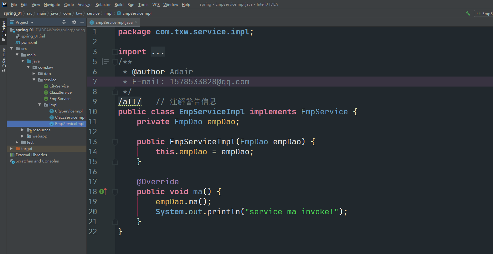Viewport: 493px width, 254px height.
Task: Collapse the java folder arrow
Action: [23, 61]
